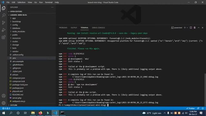Collapse the LARAVEL-MINI-BLOG root folder
Viewport: 206px width, 116px height.
tap(32, 15)
